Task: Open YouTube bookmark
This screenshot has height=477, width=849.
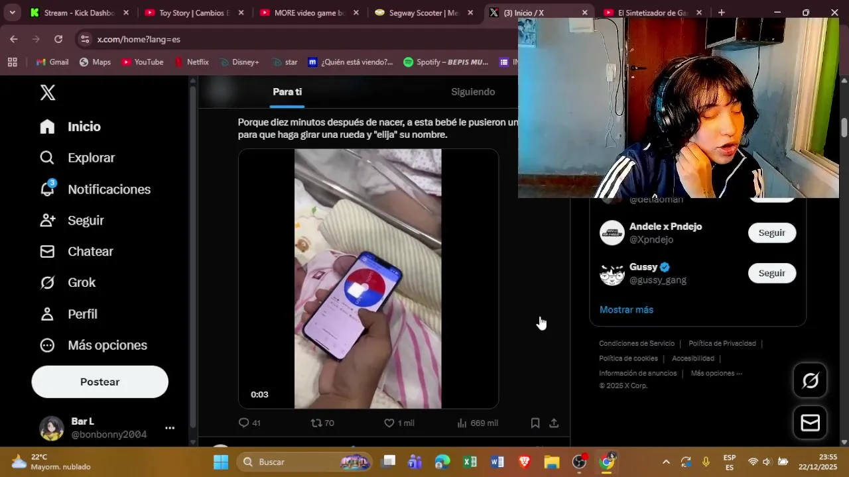Action: coord(142,62)
